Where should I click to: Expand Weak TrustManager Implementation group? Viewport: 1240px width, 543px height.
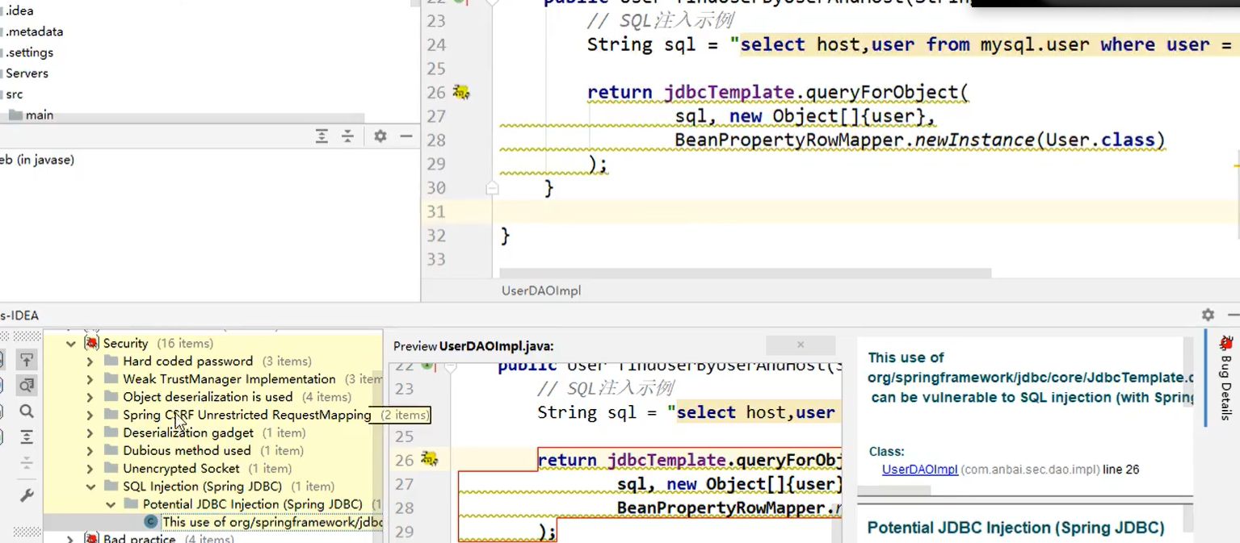(x=90, y=379)
